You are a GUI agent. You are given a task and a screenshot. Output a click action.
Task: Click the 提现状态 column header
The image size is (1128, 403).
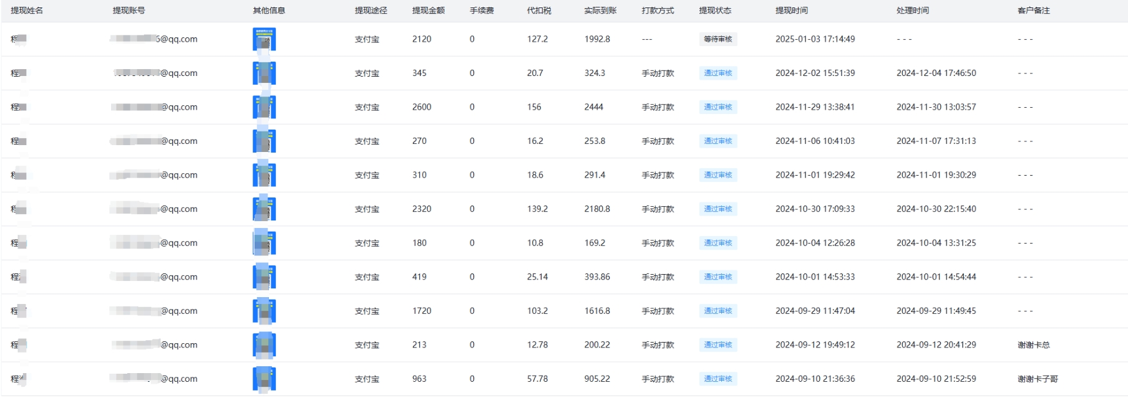pyautogui.click(x=715, y=11)
